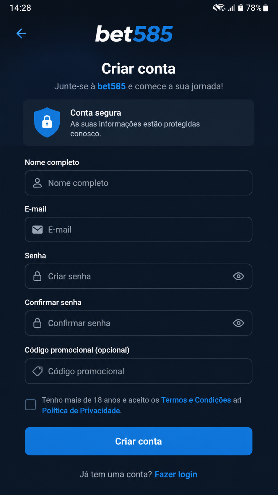Screen dimensions: 278x495
Task: Click the person icon in Nome completo
Action: click(x=37, y=183)
